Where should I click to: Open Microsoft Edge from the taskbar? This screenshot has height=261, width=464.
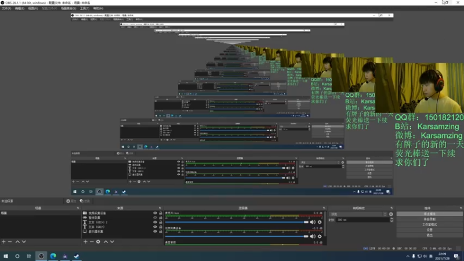(x=53, y=256)
